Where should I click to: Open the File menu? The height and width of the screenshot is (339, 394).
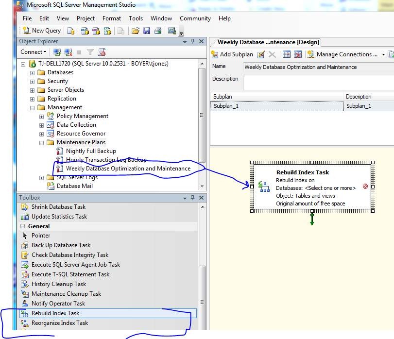point(27,18)
